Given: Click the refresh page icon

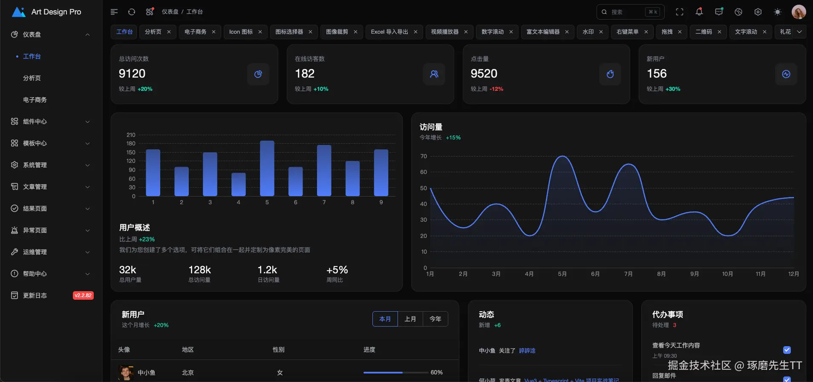Looking at the screenshot, I should (x=132, y=12).
